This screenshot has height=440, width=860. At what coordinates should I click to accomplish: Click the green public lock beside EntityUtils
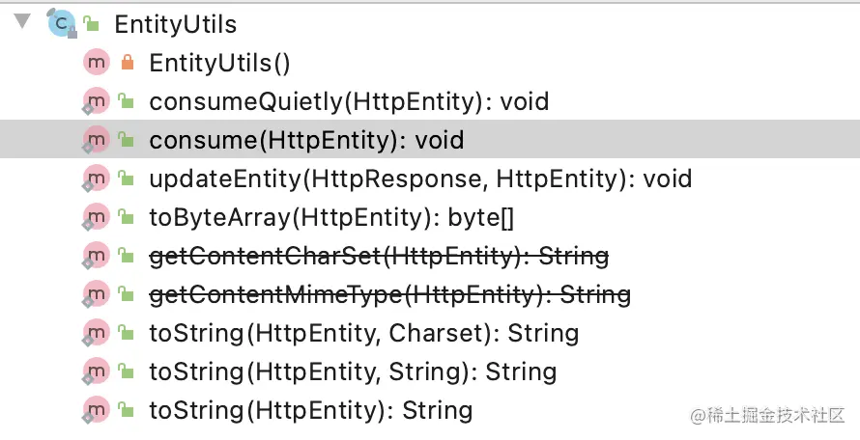click(x=91, y=23)
